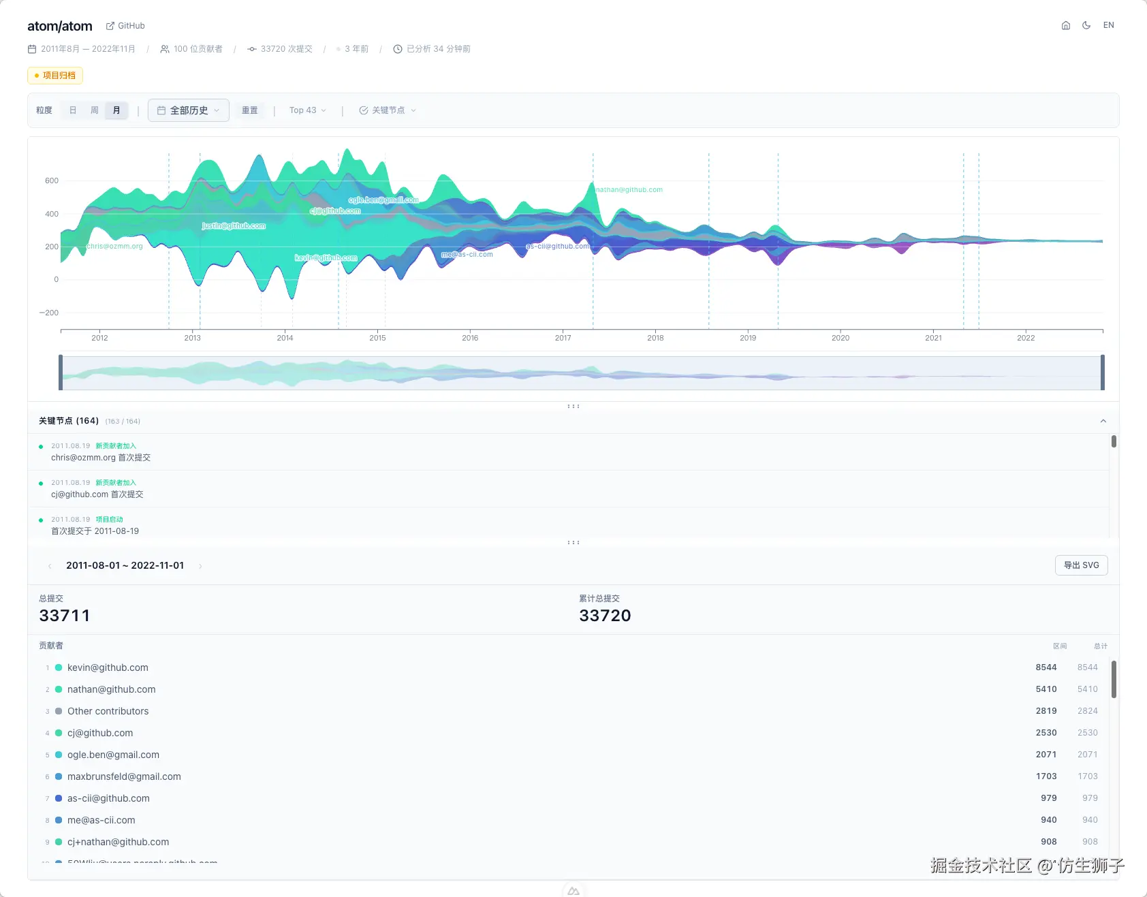Viewport: 1147px width, 897px height.
Task: Click the 2011-08-01 ~ 2022-11-01 date range
Action: (x=125, y=565)
